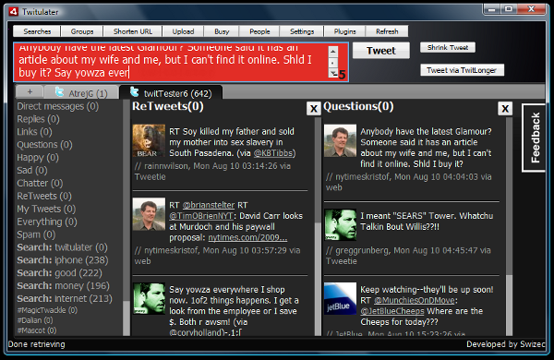Select Spam (0) in sidebar
Screen dimensions: 554x360
point(36,234)
